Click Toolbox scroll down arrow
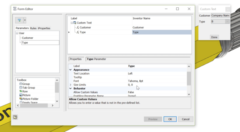Image resolution: width=240 pixels, height=132 pixels. [x=57, y=101]
